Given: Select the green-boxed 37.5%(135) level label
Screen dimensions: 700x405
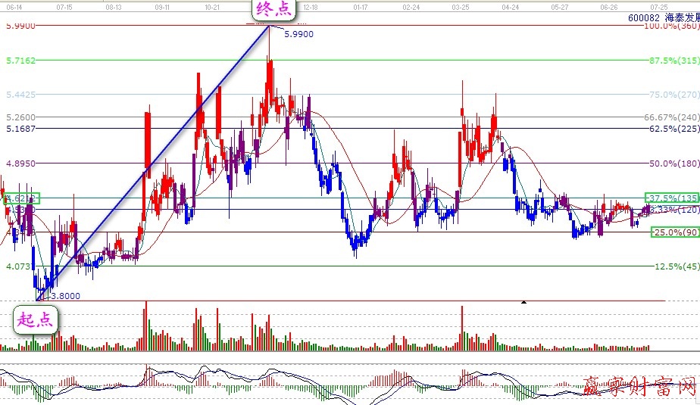Looking at the screenshot, I should (x=671, y=198).
